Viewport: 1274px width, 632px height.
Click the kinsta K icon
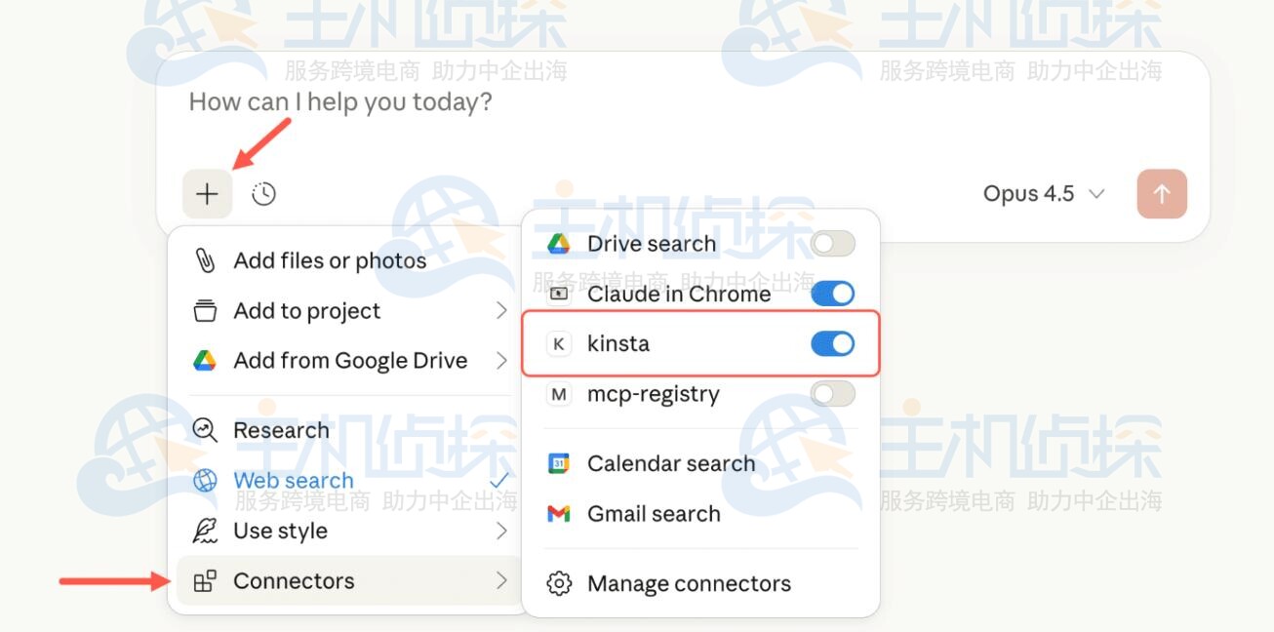(x=559, y=343)
